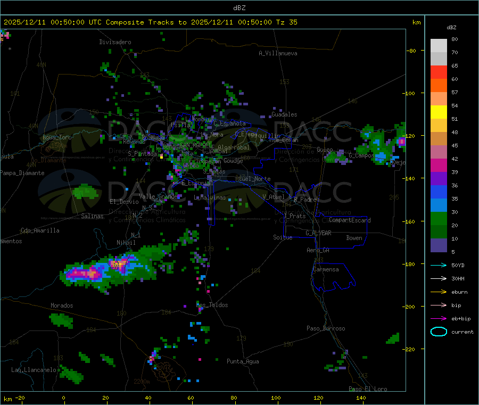Click the 'CompartEscard' place label
The image size is (479, 405).
350,220
